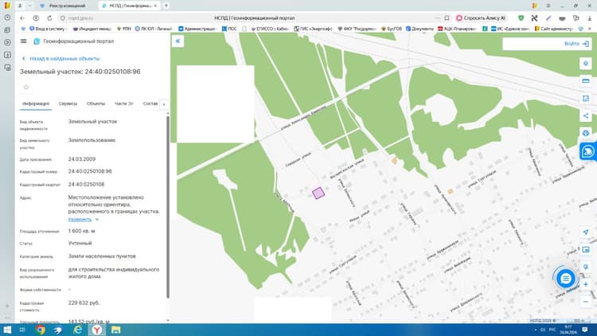The width and height of the screenshot is (597, 336).
Task: Select the highlighted purple parcel on map
Action: 318,193
